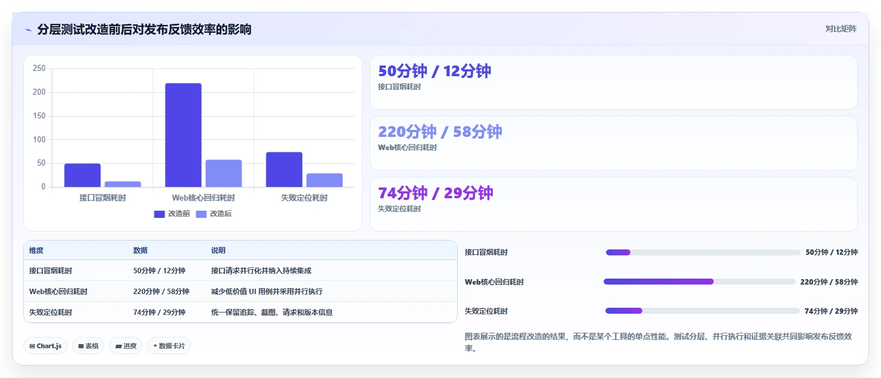881x378 pixels.
Task: Click 失败定位耗时 caption in third data card
Action: click(399, 209)
